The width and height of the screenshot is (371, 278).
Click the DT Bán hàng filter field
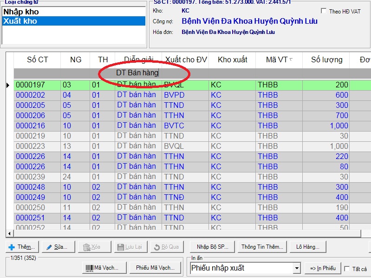[x=138, y=73]
